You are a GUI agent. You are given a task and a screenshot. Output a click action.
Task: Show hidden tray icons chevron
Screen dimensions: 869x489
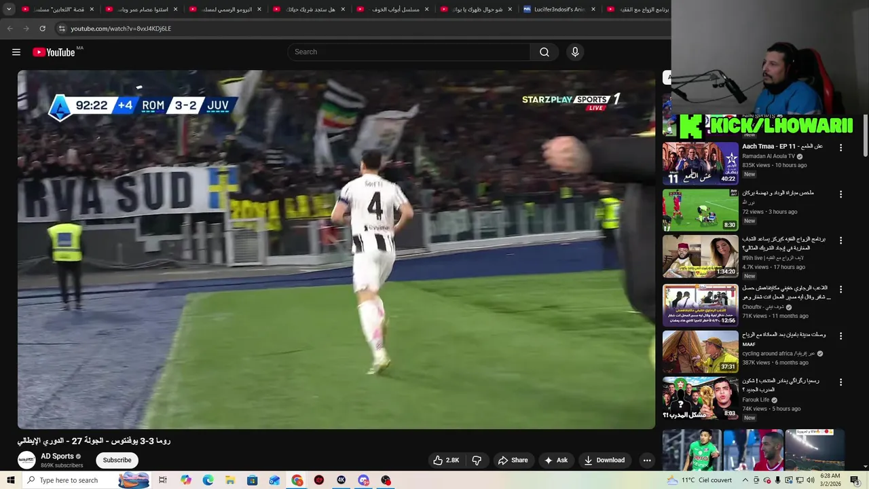coord(745,480)
